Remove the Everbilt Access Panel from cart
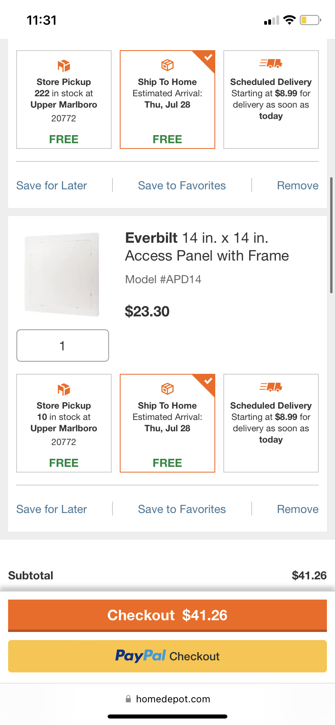This screenshot has height=725, width=335. (x=297, y=509)
